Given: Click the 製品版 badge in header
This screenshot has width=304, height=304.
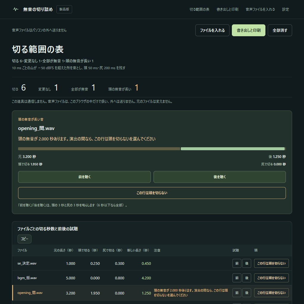Looking at the screenshot, I should 64,9.
